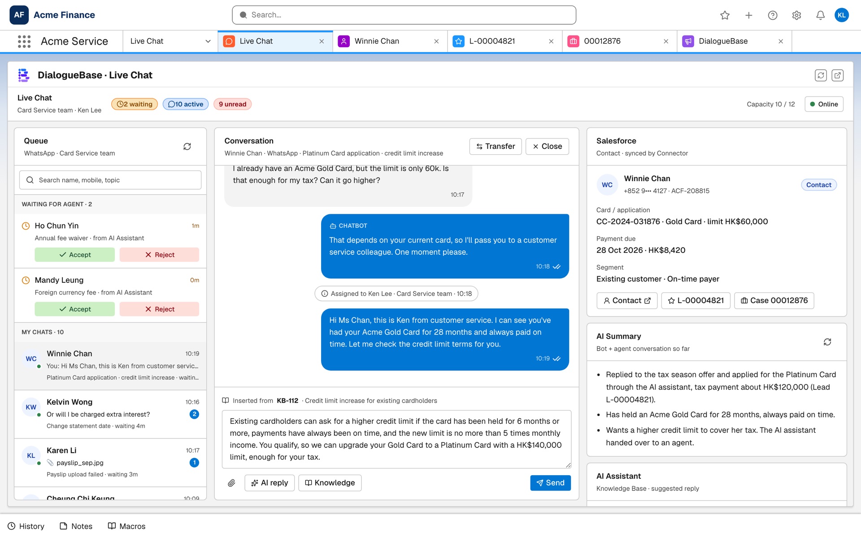Viewport: 861px width, 538px height.
Task: Switch to the Winnie Chan tab
Action: pos(390,41)
